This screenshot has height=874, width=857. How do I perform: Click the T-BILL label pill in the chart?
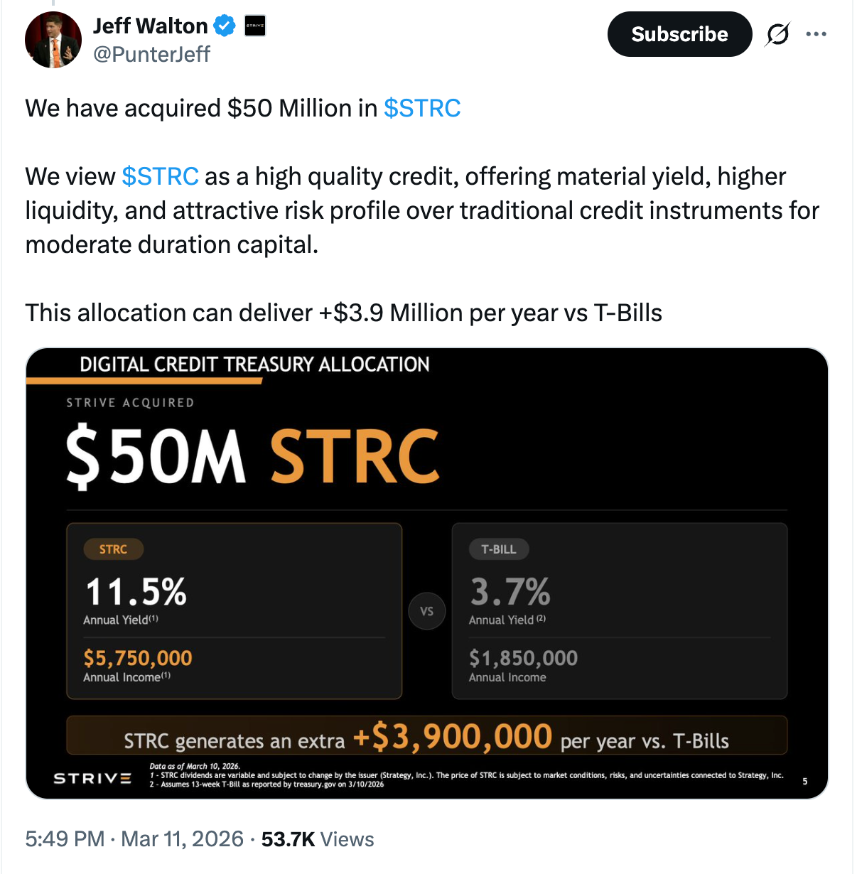click(499, 549)
